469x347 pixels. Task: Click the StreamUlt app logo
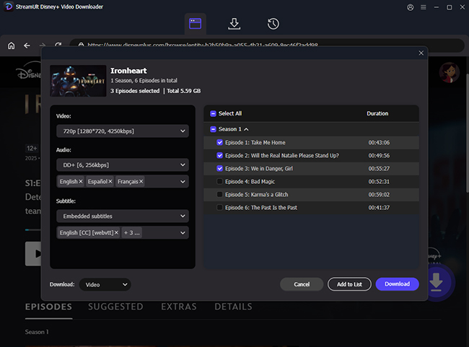[x=9, y=6]
